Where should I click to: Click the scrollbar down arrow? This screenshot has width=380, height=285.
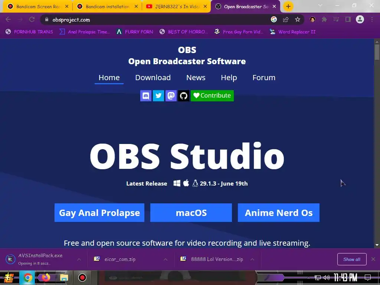pos(377,245)
